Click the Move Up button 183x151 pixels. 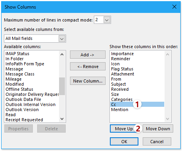124,129
